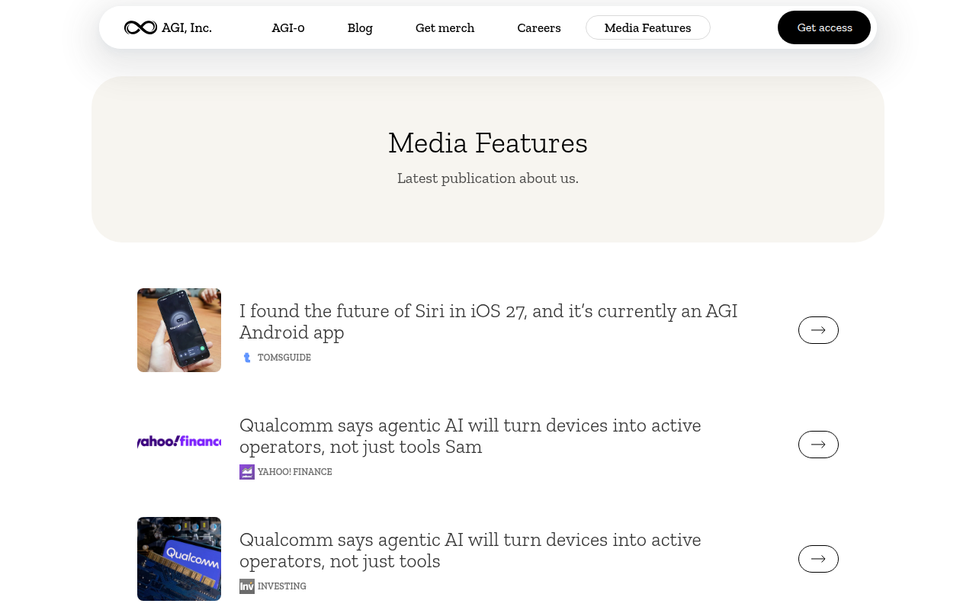Click the TOMSGUIDE source label

[x=284, y=358]
